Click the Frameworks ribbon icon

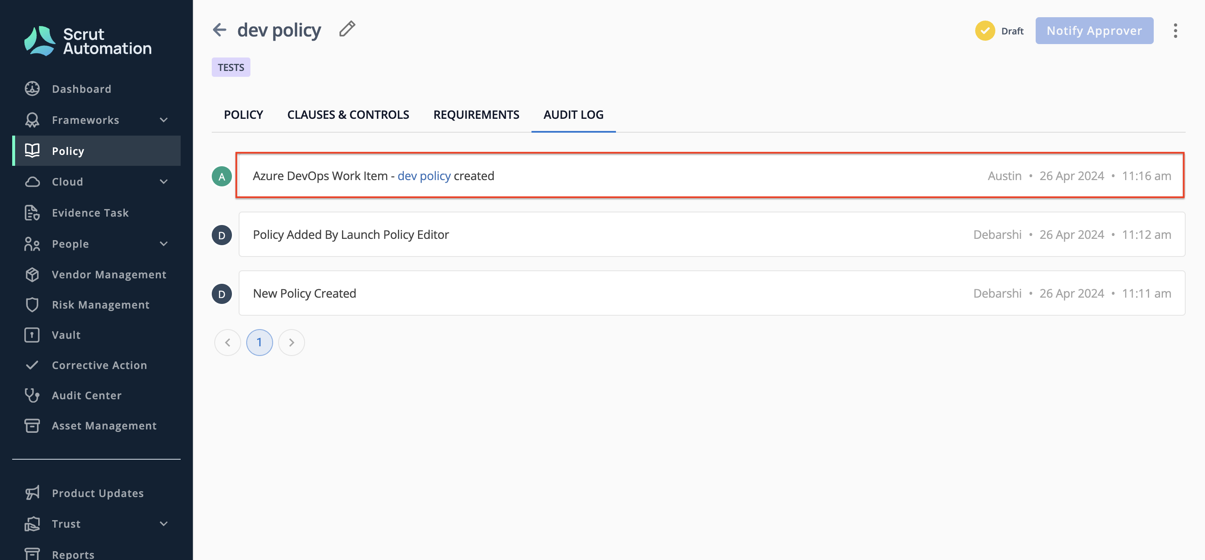[32, 120]
